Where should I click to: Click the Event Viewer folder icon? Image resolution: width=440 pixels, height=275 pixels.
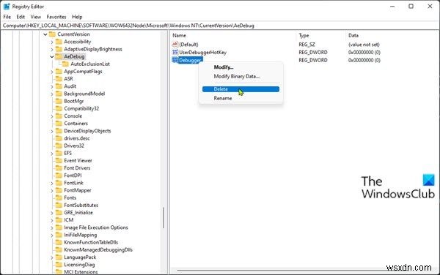pyautogui.click(x=59, y=161)
